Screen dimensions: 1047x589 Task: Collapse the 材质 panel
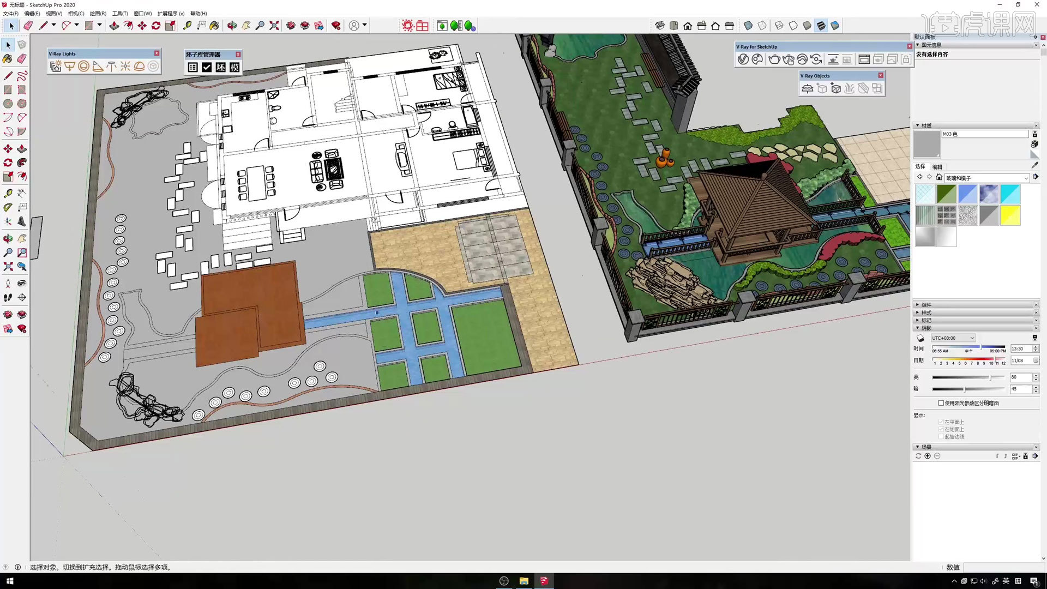coord(918,125)
